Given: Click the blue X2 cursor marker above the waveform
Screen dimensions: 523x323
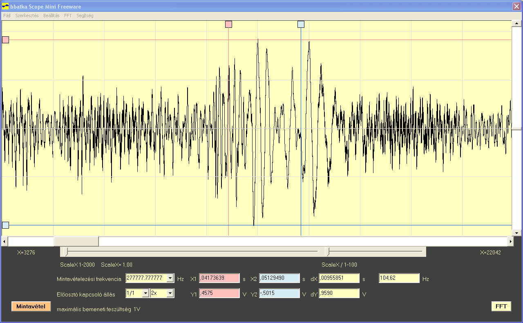Looking at the screenshot, I should coord(301,24).
